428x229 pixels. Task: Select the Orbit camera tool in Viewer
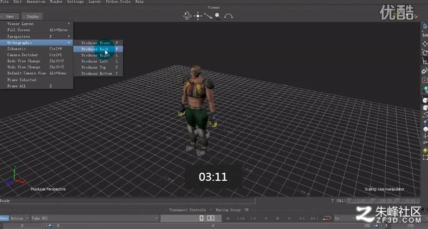click(x=187, y=16)
